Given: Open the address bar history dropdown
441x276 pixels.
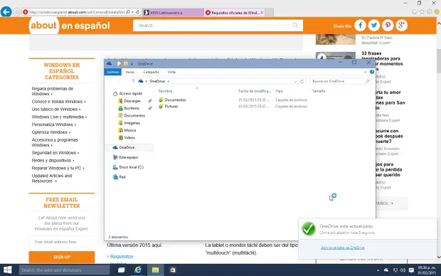Looking at the screenshot, I should (295, 81).
